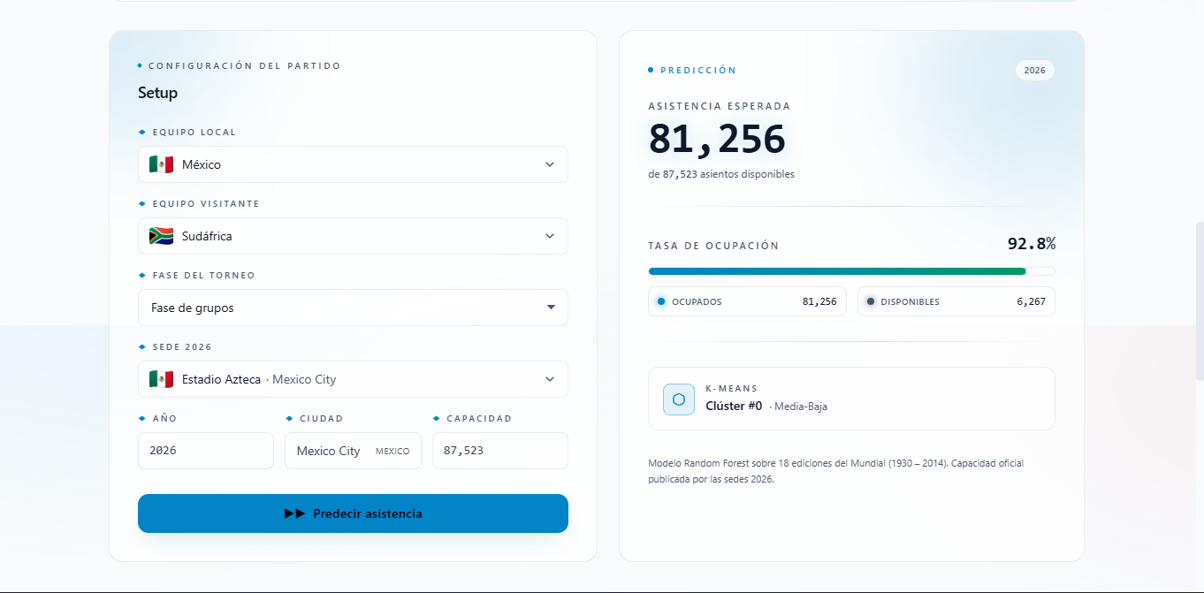Viewport: 1204px width, 593px height.
Task: Click the flag icon beside Estadio Azteca
Action: coord(161,379)
